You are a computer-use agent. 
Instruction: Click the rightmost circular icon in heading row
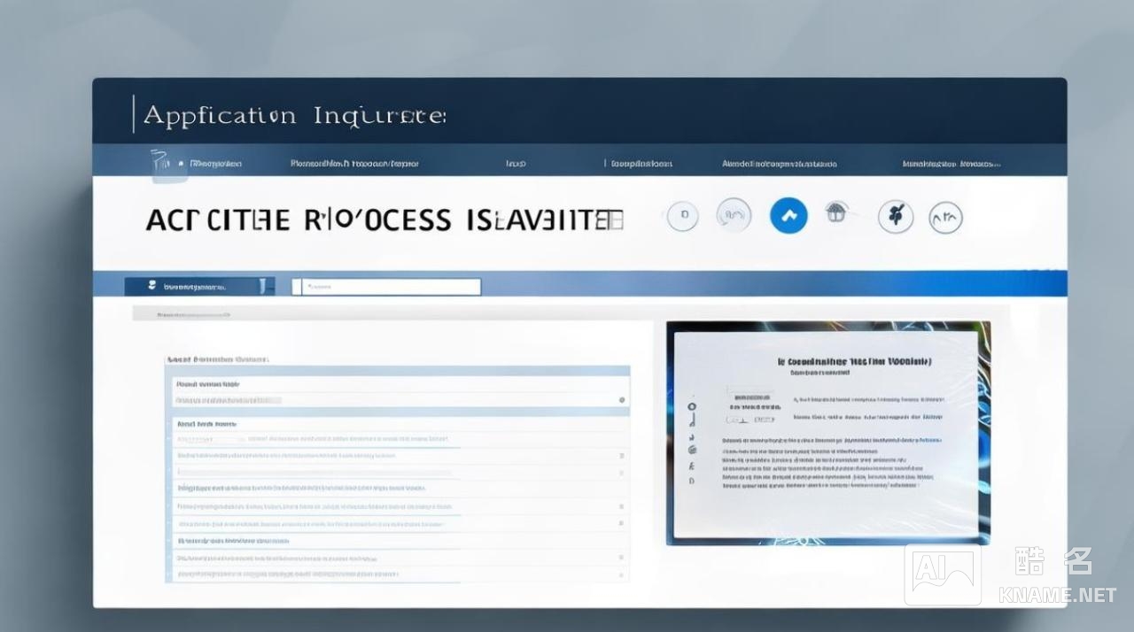(945, 217)
